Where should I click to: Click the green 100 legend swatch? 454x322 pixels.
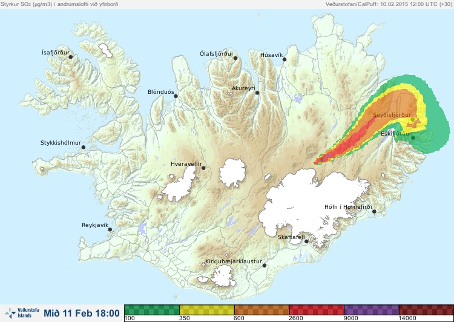[152, 310]
